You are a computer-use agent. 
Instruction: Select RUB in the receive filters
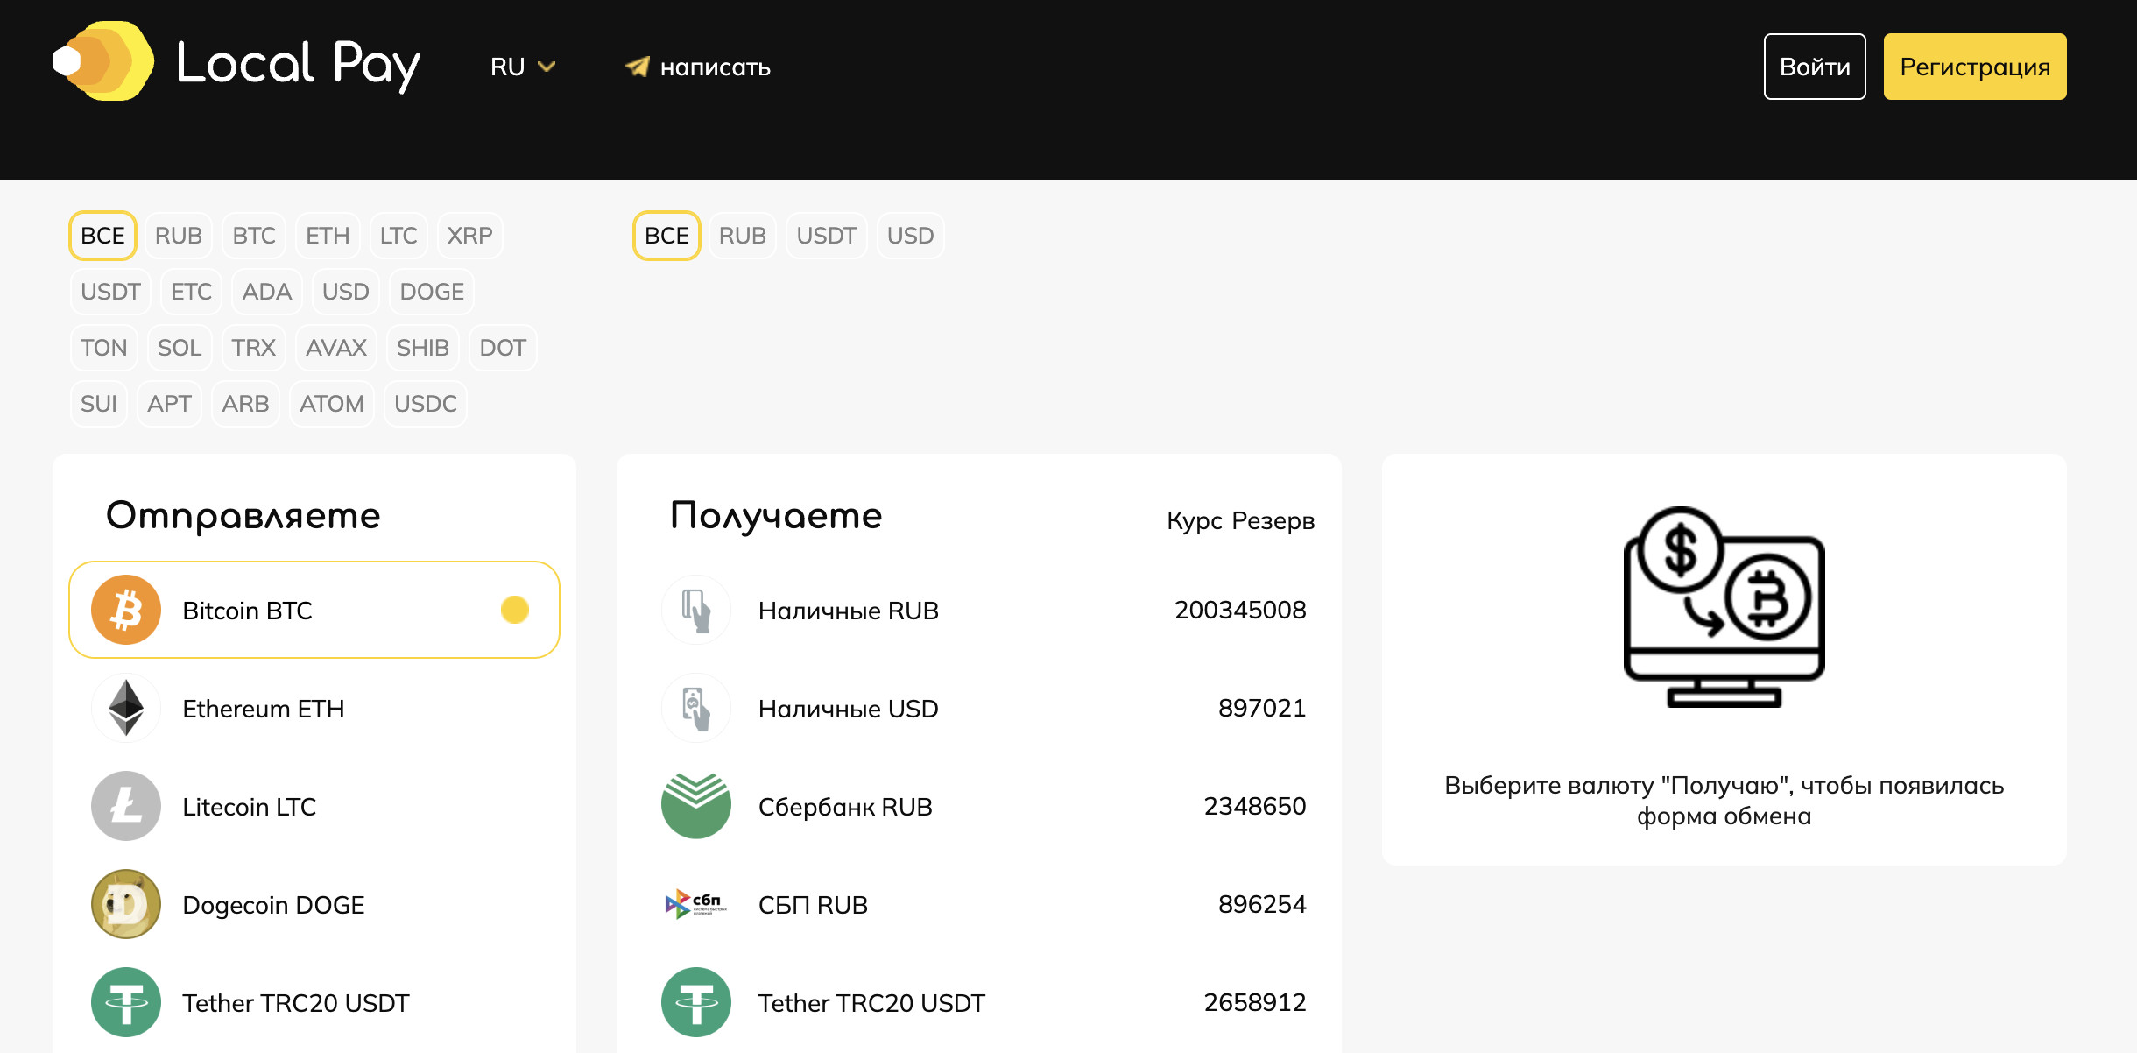coord(742,236)
